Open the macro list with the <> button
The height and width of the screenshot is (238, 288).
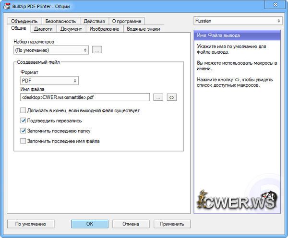pos(171,97)
